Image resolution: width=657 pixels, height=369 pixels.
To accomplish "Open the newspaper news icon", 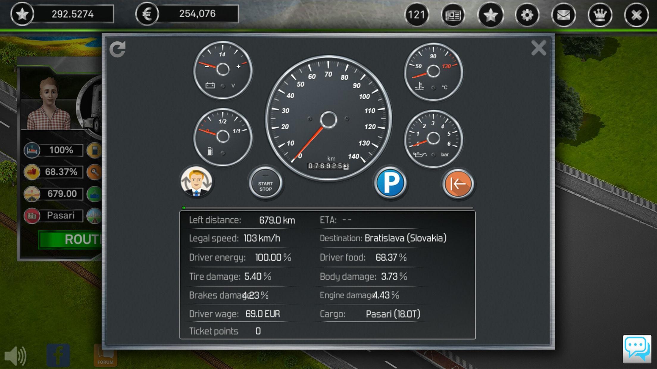I will (x=453, y=15).
